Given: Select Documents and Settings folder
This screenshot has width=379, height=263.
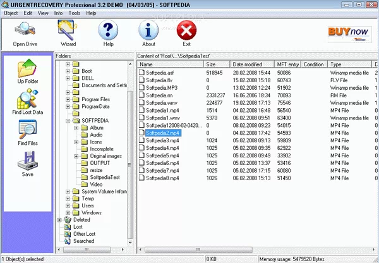Looking at the screenshot, I should [104, 85].
